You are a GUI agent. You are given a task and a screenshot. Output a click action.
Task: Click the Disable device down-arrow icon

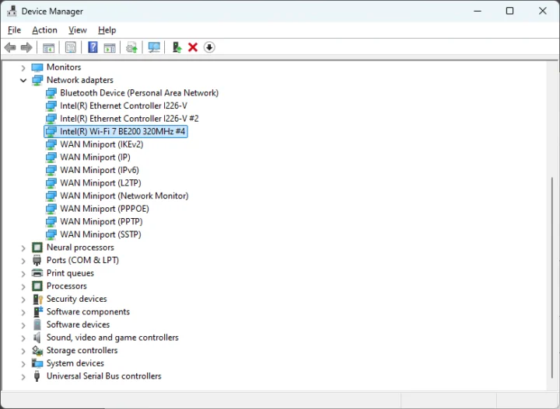click(209, 47)
